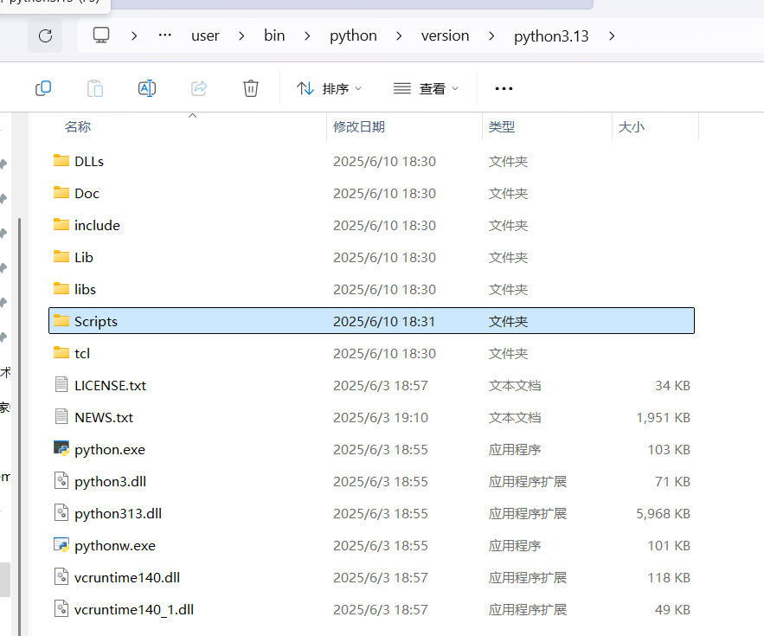Click the 2025/6/10 18:31 date cell

(384, 321)
